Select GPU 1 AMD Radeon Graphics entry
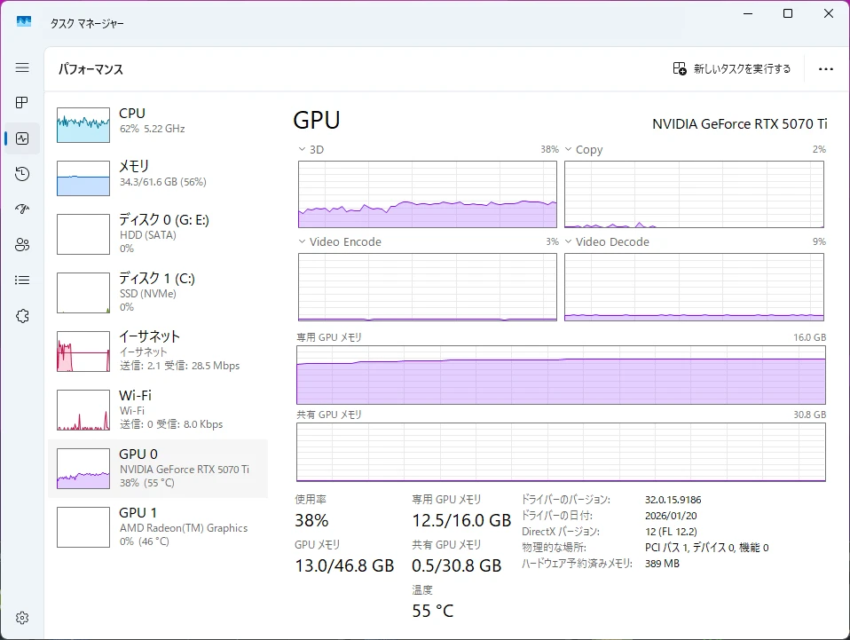Viewport: 850px width, 640px height. (158, 526)
